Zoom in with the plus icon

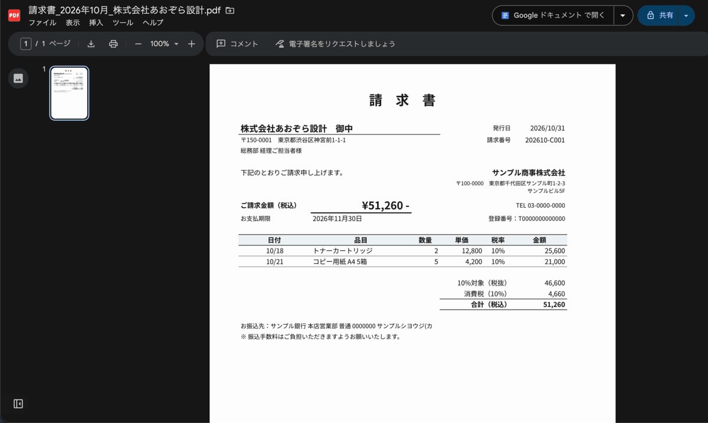point(191,44)
